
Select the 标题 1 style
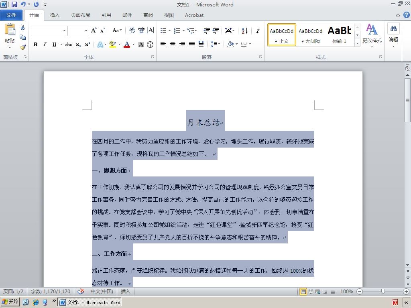(x=339, y=35)
